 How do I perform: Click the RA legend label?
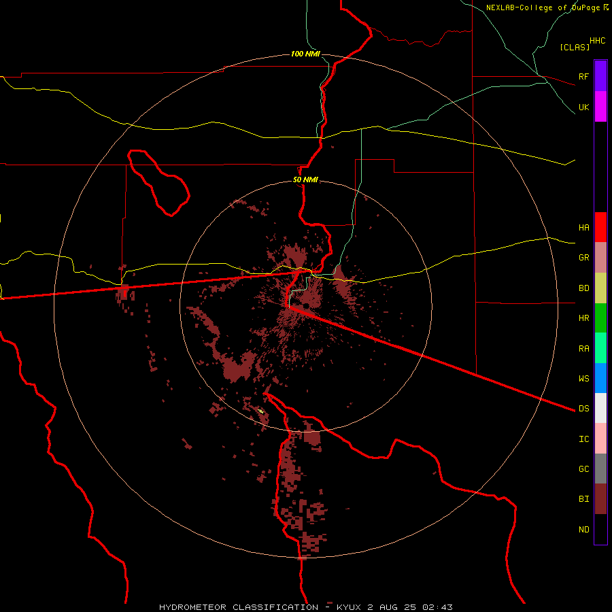click(x=583, y=349)
